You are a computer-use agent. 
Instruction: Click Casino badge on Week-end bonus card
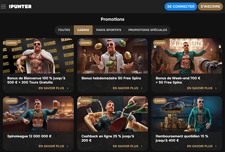160,43
